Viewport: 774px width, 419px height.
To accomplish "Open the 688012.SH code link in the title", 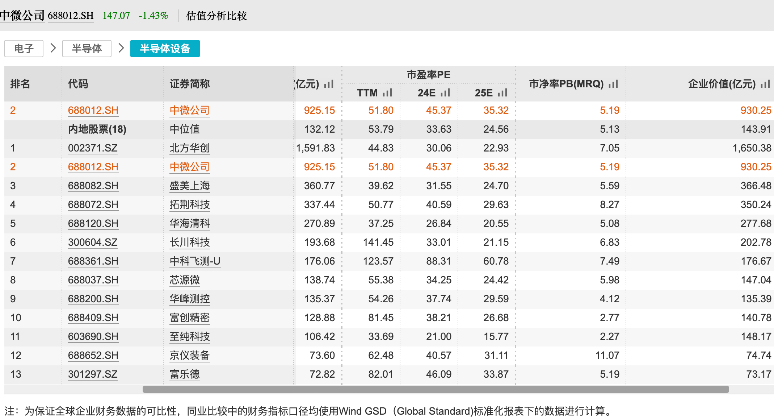I will (71, 16).
